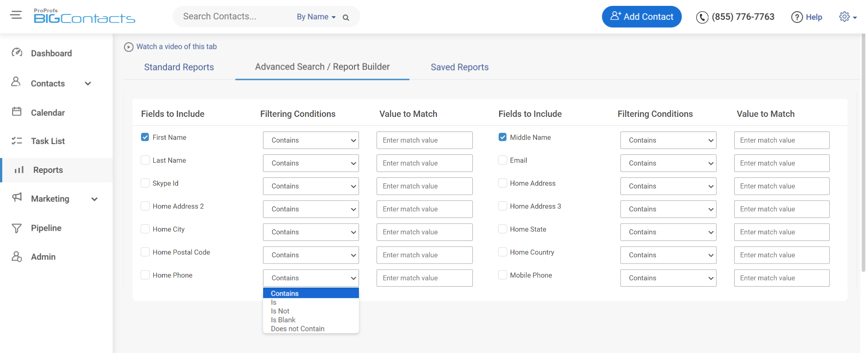Open 'Watch a video of this tab' link
868x353 pixels.
tap(176, 46)
